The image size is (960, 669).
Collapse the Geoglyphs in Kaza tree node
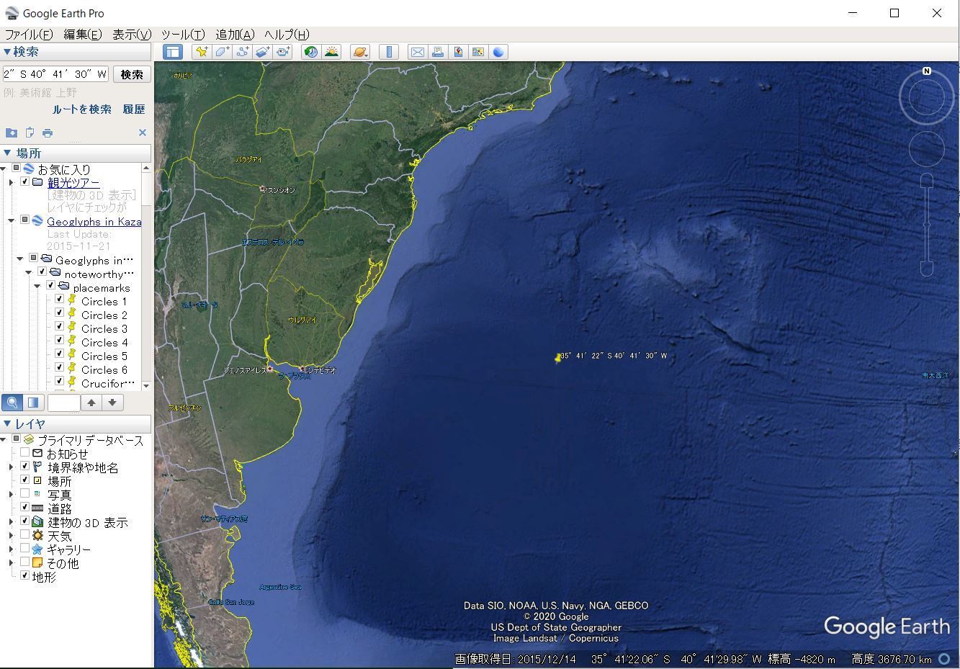11,220
